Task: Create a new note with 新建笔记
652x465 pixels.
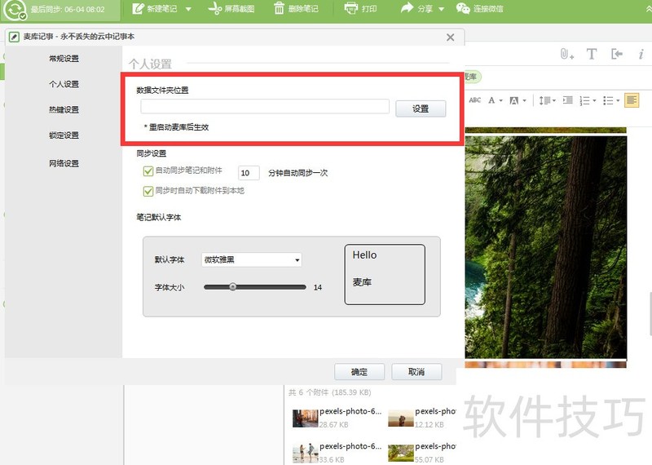Action: (155, 9)
